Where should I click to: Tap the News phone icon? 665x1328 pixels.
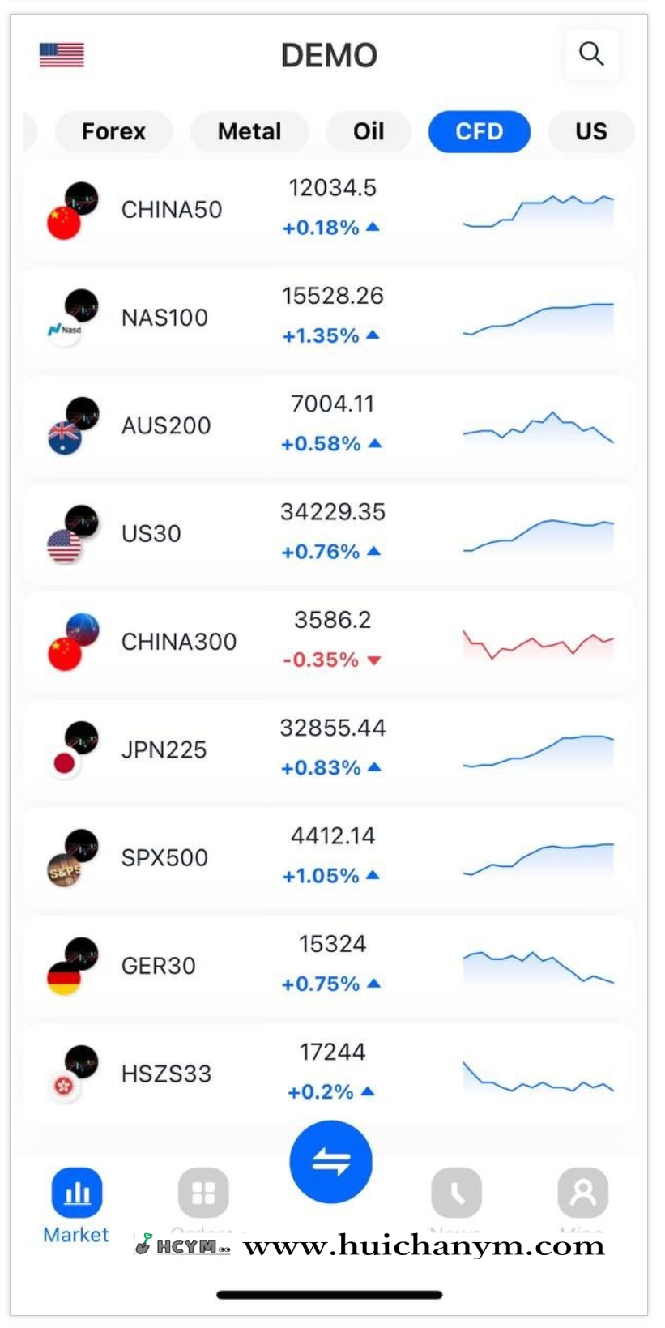pos(456,1193)
